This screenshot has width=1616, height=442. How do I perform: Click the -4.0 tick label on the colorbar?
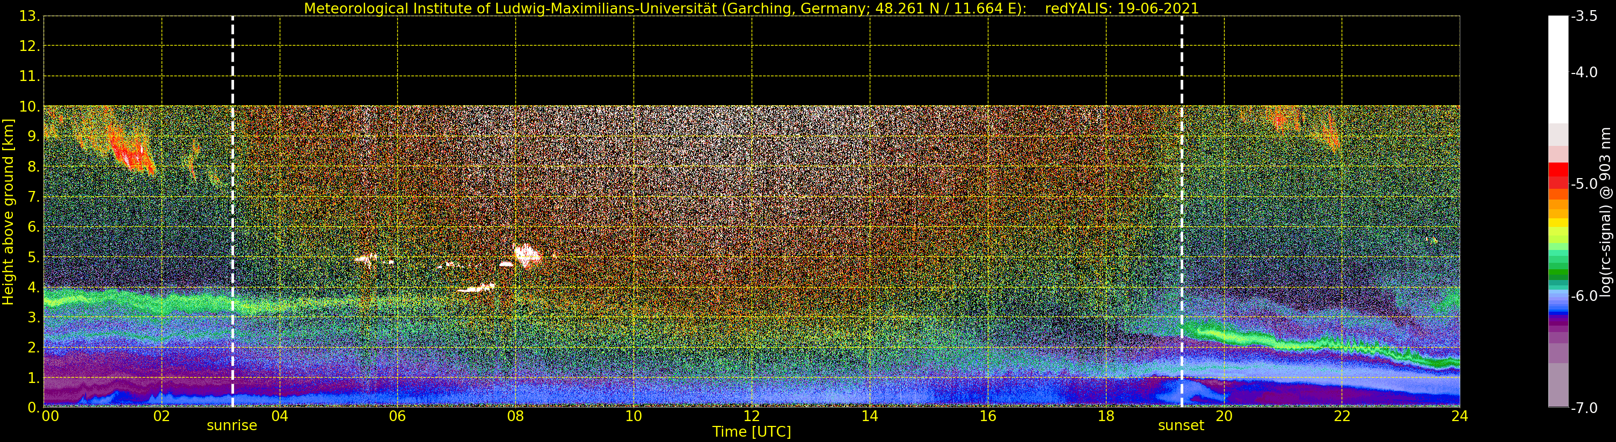coord(1584,73)
